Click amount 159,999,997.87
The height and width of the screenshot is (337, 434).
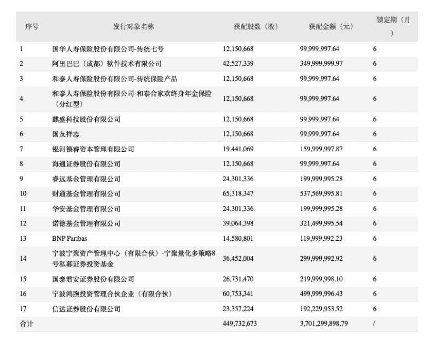pyautogui.click(x=321, y=149)
